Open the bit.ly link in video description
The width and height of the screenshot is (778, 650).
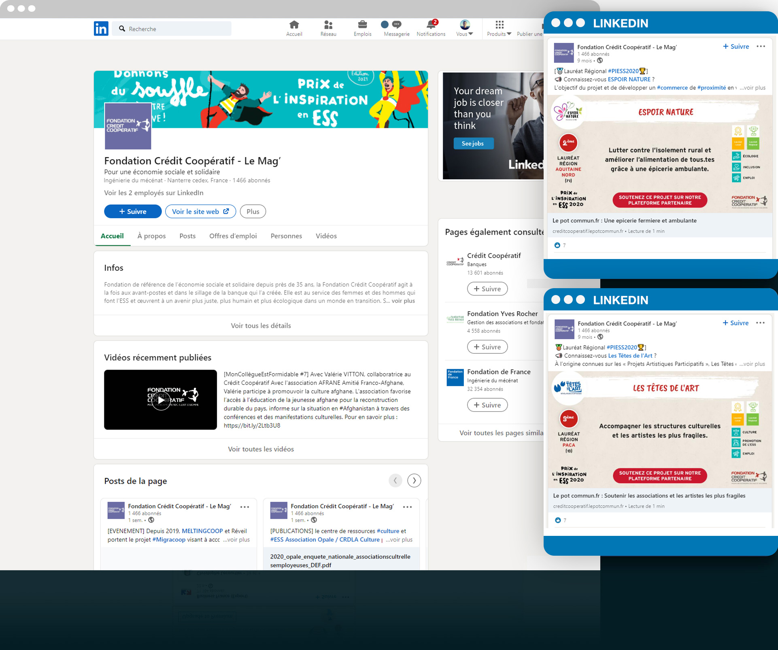click(252, 425)
